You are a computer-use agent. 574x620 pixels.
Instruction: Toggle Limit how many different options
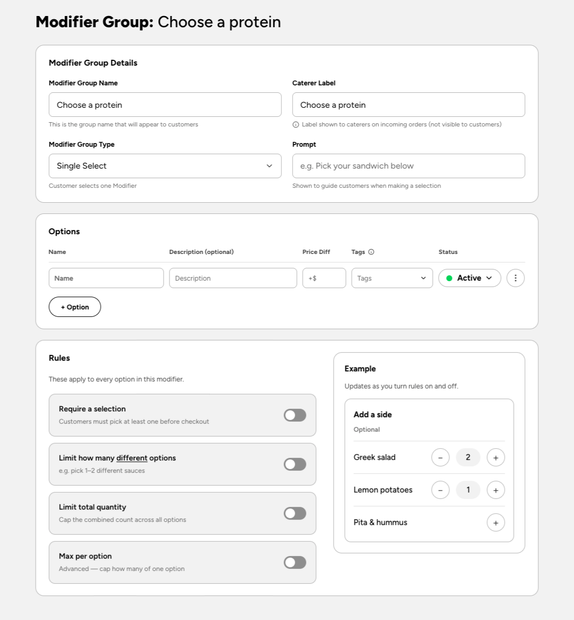click(295, 464)
